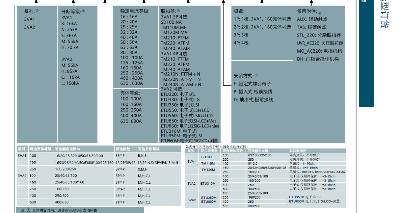The width and height of the screenshot is (399, 213).
Task: Click the '安装方式:' heading
Action: point(244,76)
